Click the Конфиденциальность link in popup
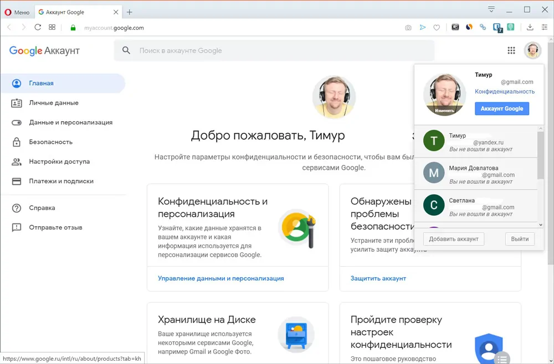The image size is (554, 364). click(505, 91)
